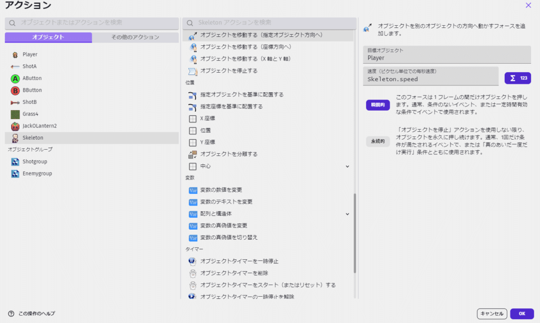Expand the 中心 action options
540x323 pixels.
[347, 166]
